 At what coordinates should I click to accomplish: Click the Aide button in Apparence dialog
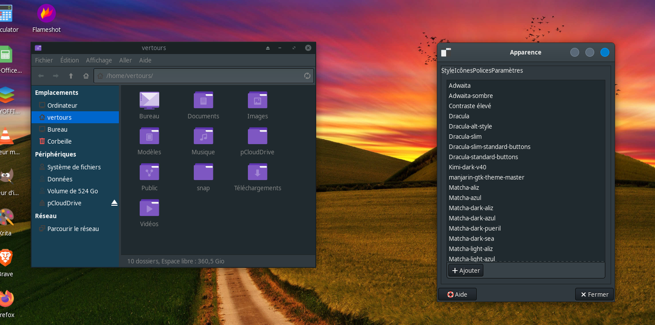click(457, 294)
